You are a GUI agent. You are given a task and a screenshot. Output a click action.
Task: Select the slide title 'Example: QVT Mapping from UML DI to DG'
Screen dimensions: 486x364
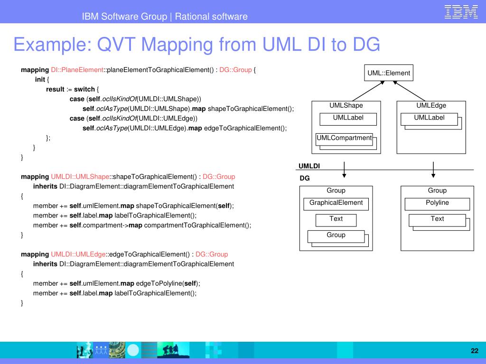[197, 44]
